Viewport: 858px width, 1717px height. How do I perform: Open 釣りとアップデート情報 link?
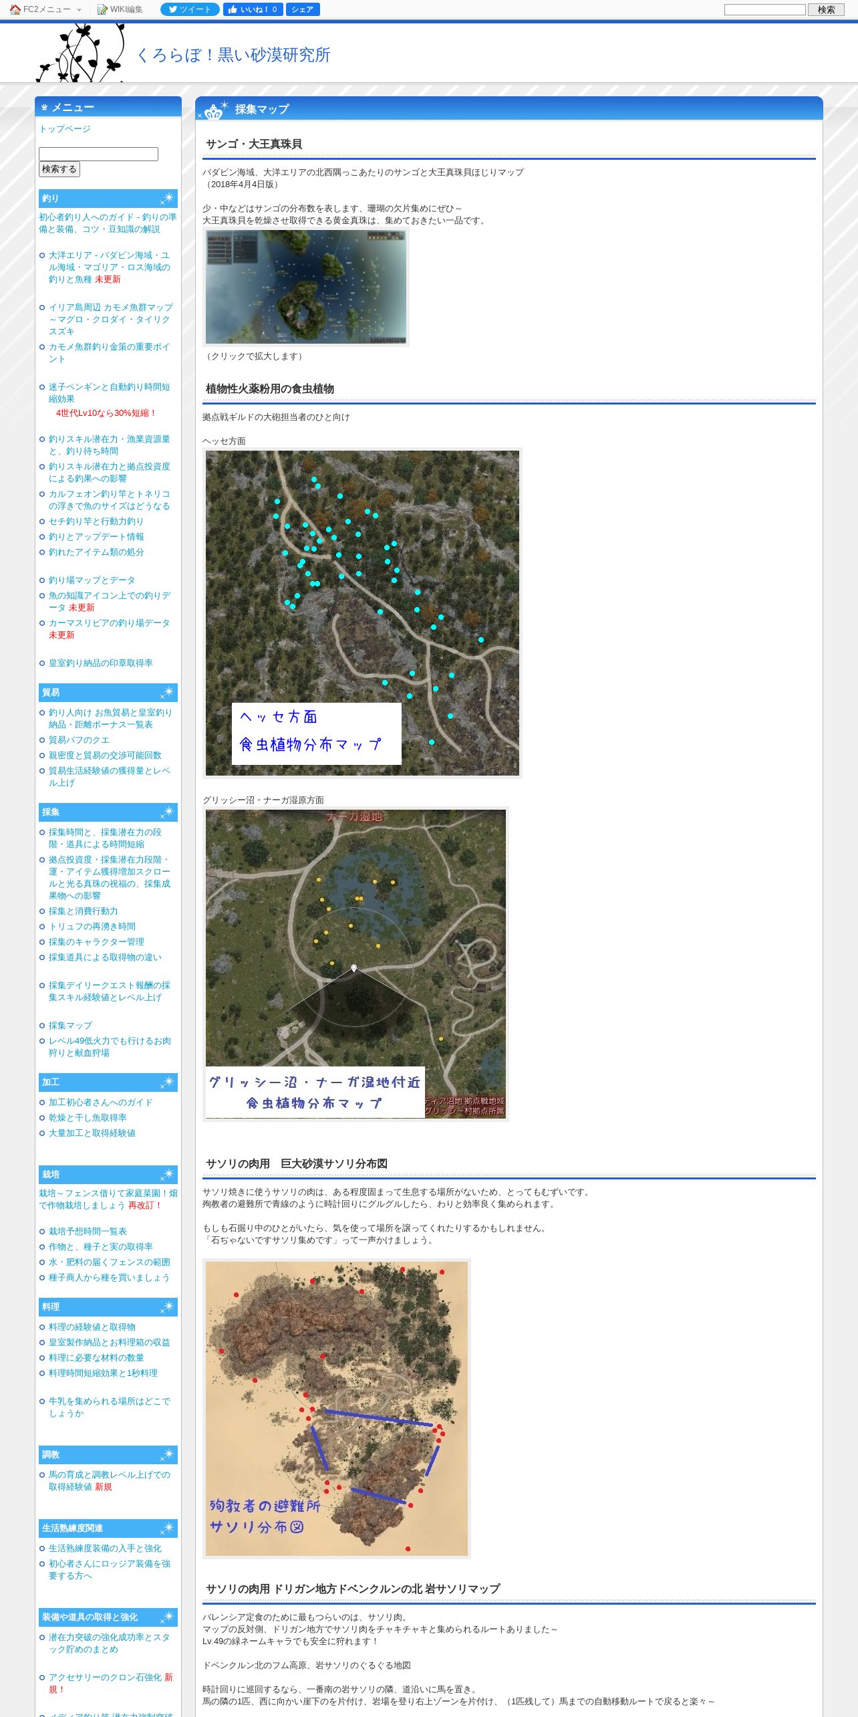(x=96, y=536)
